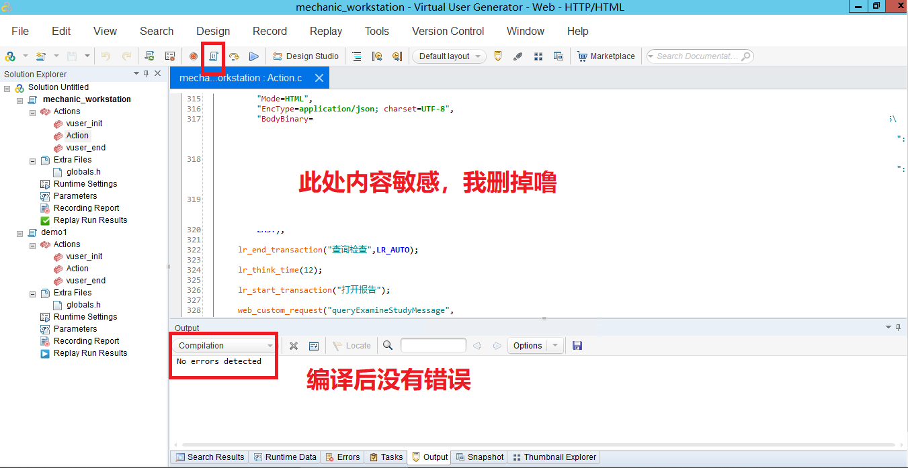
Task: Click the Solution dropdown icon in toolbar
Action: pos(11,56)
